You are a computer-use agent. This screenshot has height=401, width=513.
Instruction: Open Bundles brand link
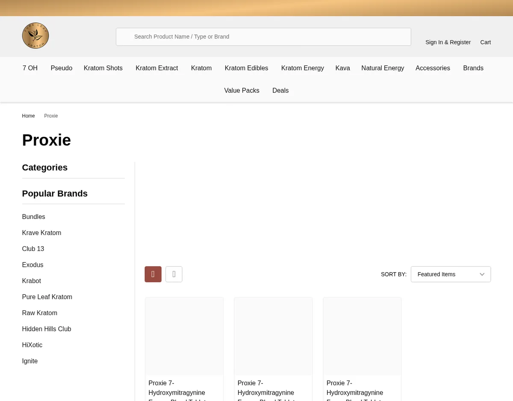coord(34,217)
